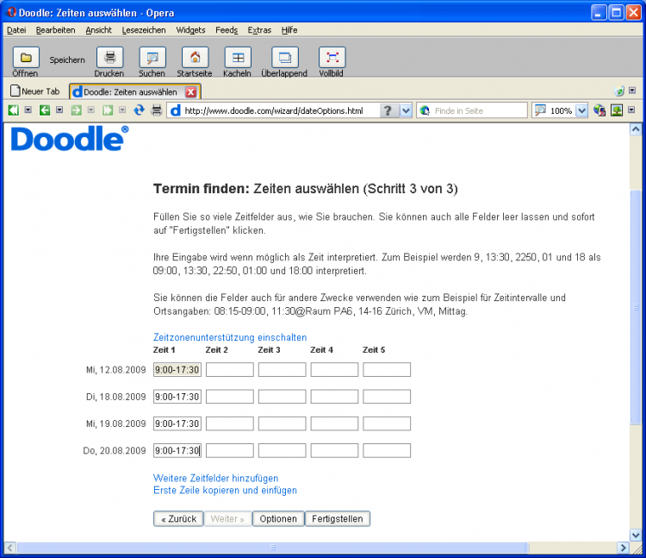
Task: Click the vertical scrollbar down arrow
Action: point(636,536)
